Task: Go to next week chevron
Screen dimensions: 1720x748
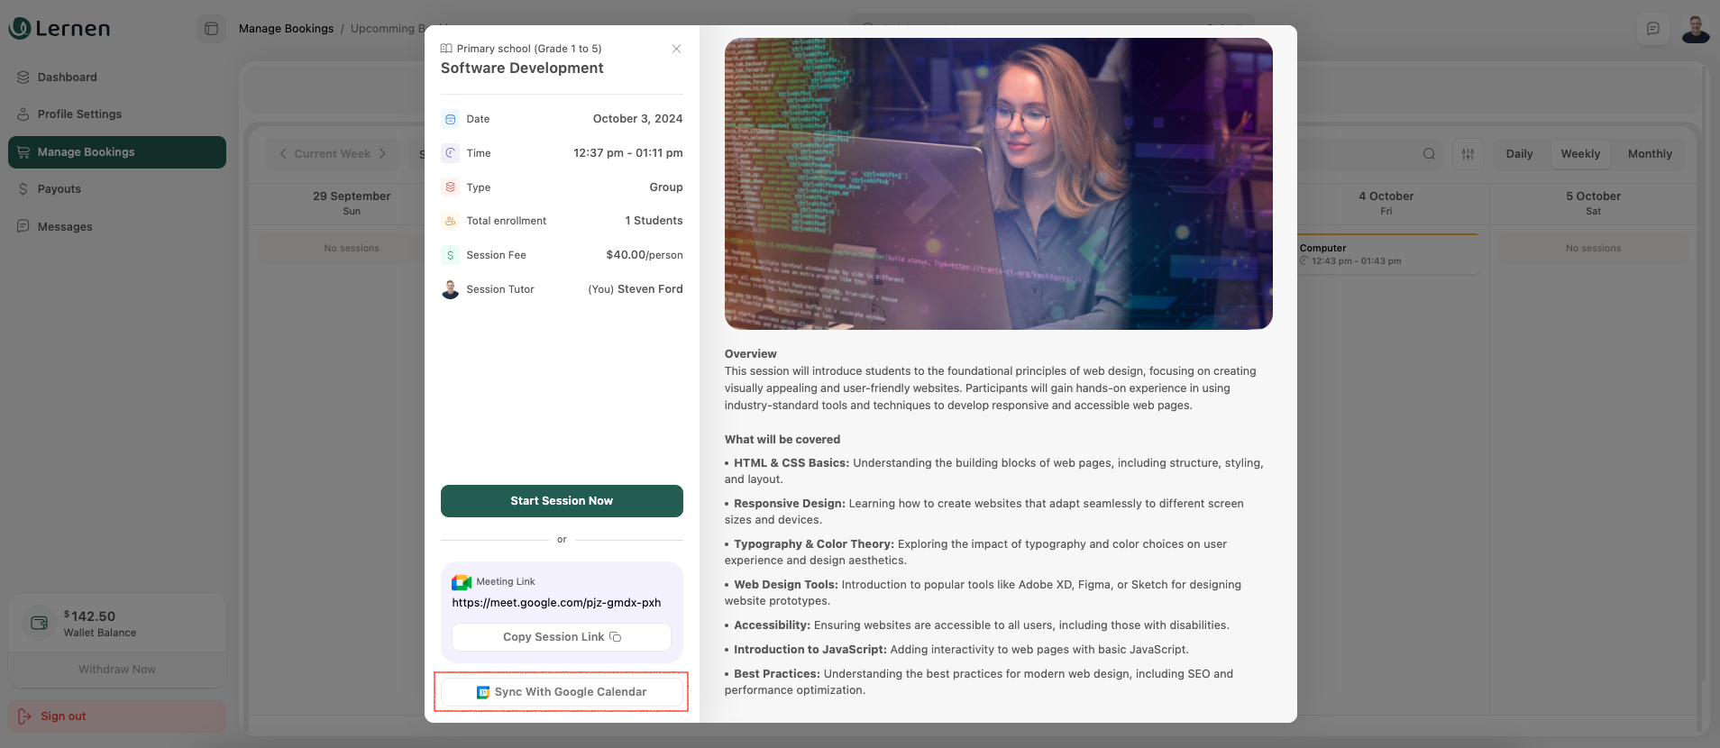Action: (x=382, y=154)
